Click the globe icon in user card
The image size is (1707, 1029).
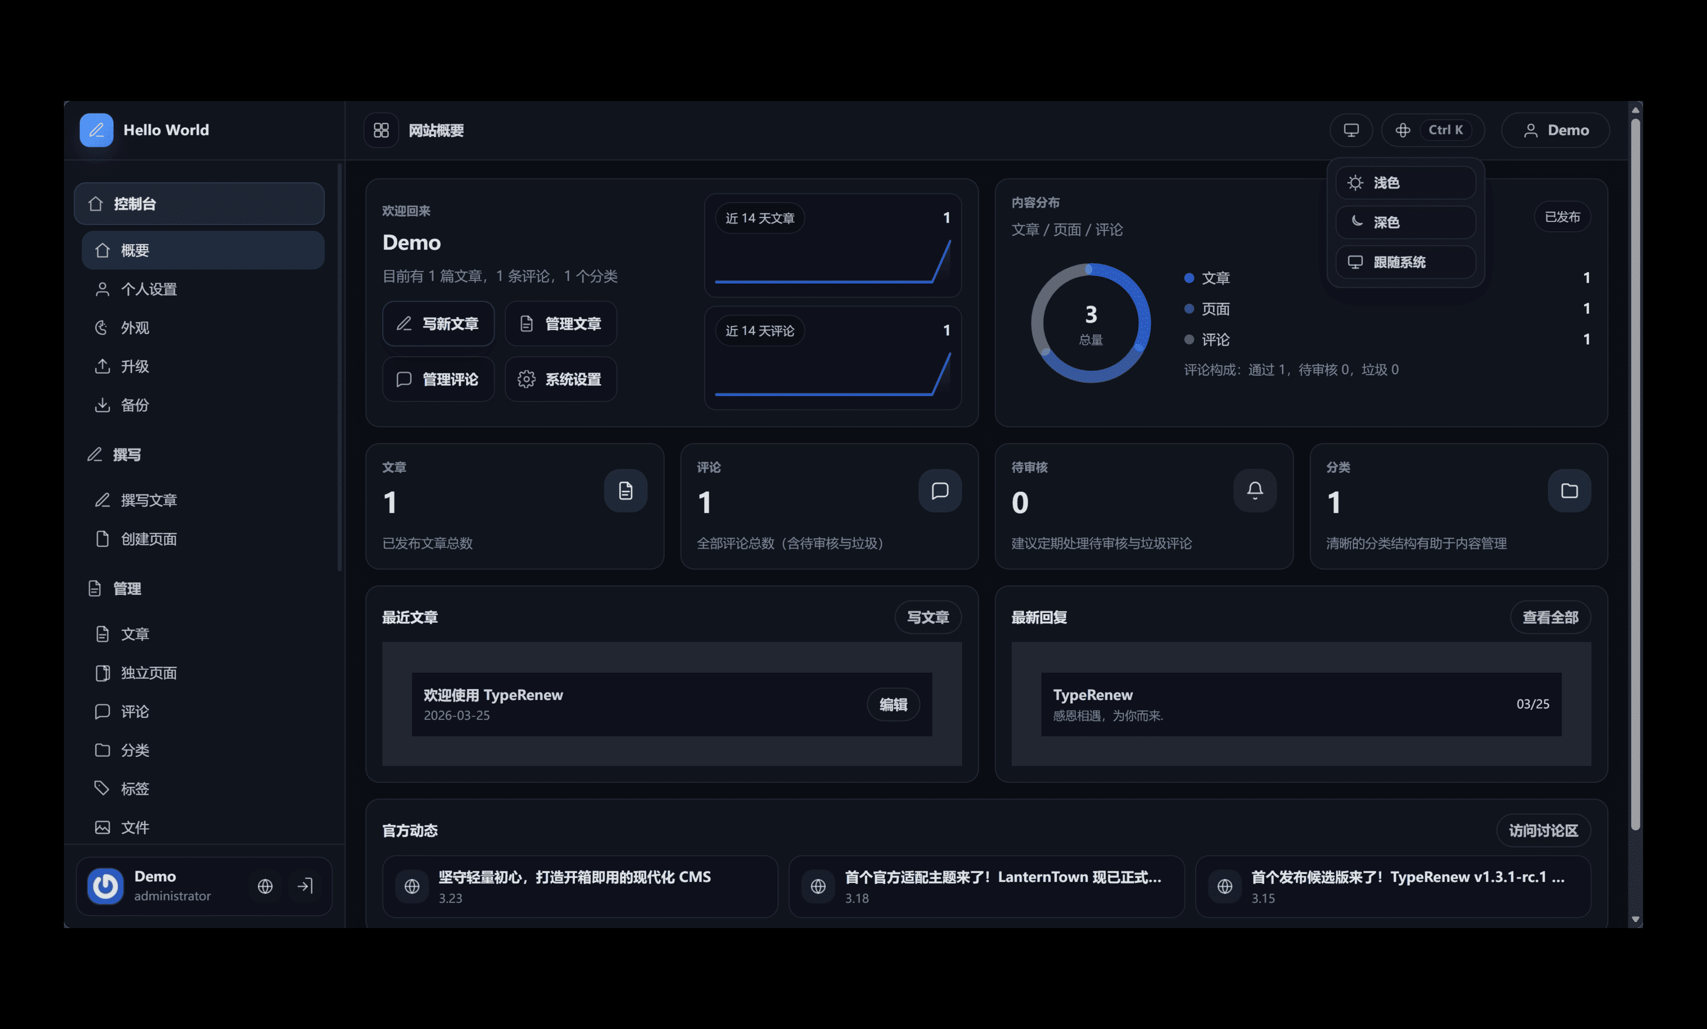click(265, 886)
